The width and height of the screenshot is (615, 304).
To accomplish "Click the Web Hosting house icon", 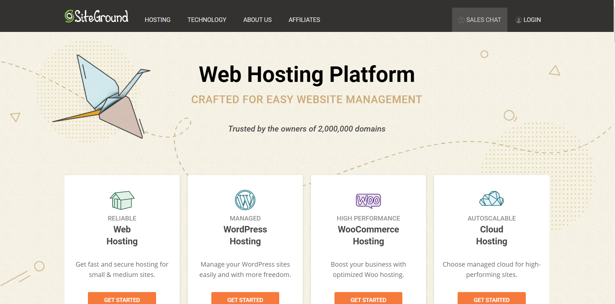I will [122, 200].
